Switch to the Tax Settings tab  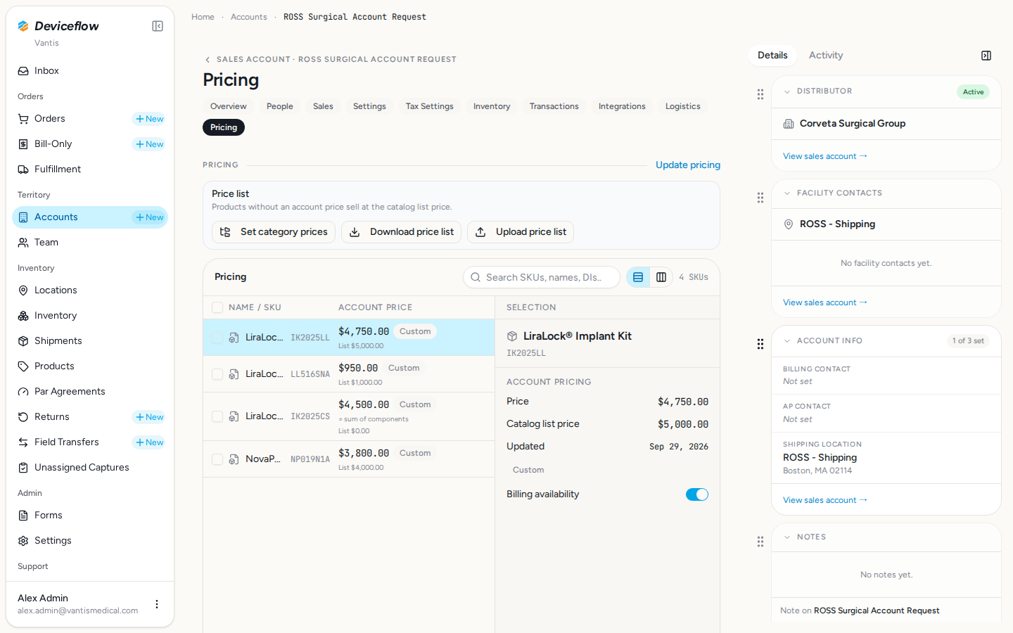click(430, 106)
